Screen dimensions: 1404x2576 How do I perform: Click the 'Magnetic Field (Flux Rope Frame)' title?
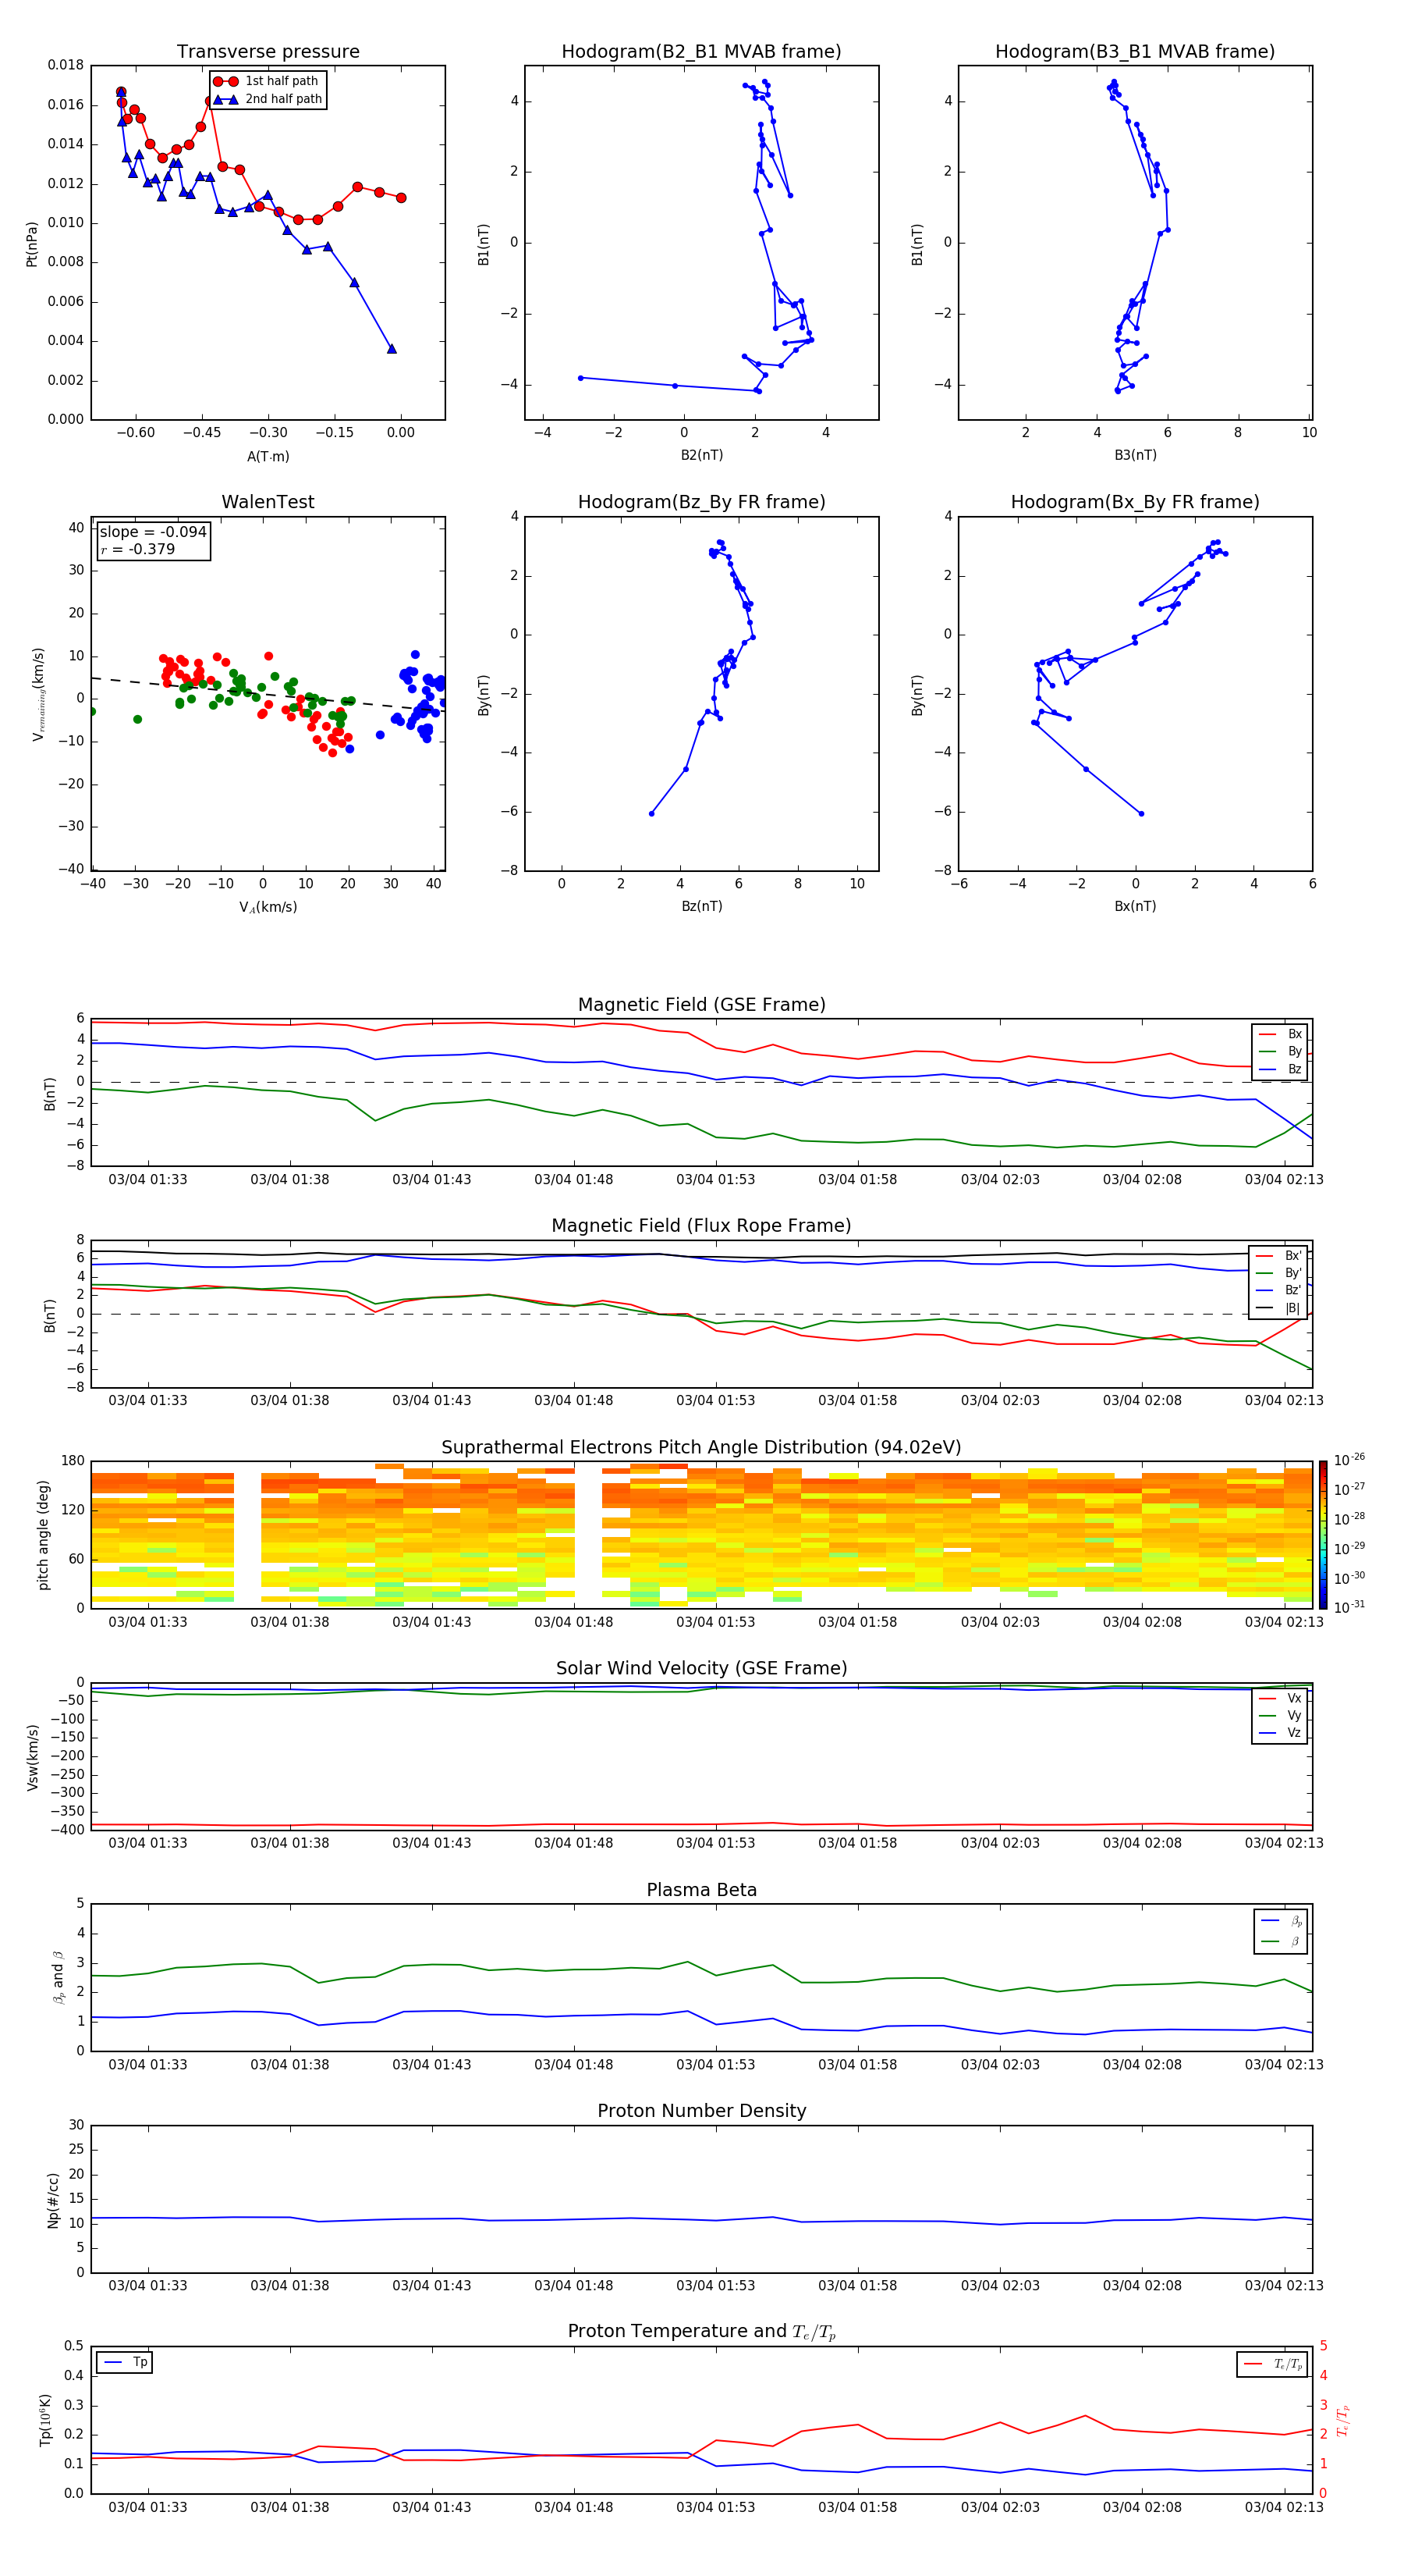[701, 1226]
